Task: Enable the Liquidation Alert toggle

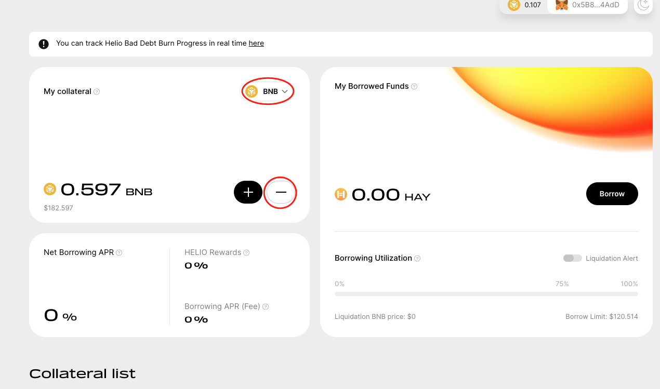Action: 572,259
